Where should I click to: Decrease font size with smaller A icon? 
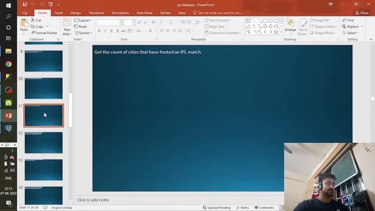[x=145, y=22]
